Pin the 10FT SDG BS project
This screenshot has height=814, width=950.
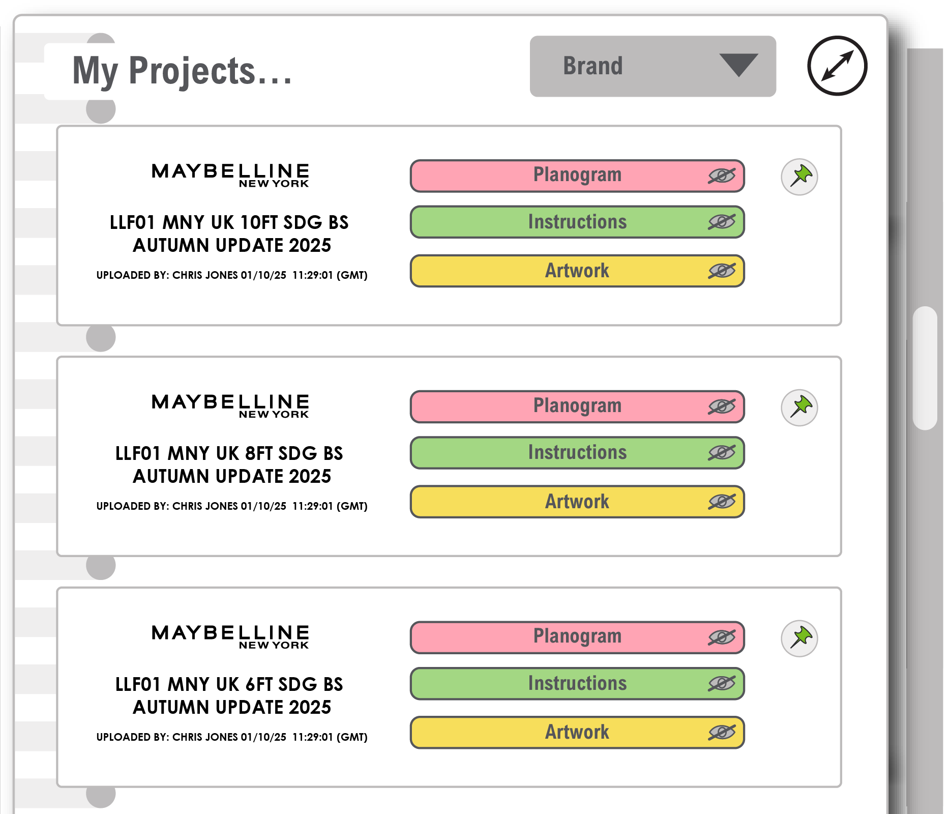click(799, 177)
